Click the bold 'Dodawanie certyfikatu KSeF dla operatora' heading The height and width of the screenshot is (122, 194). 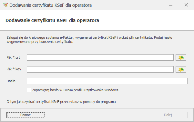[x=52, y=20]
